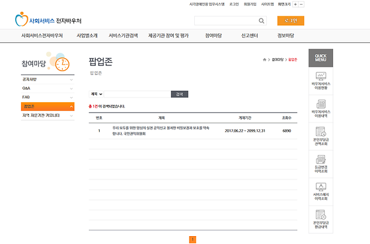Click 팝업존 in breadcrumb
Screen dimensions: 370x244
pyautogui.click(x=293, y=59)
